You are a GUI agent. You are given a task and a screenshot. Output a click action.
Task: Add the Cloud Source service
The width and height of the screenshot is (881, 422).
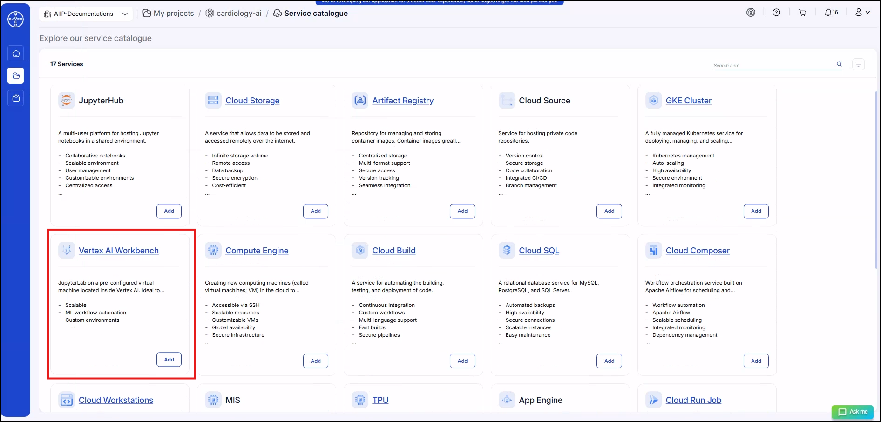609,211
